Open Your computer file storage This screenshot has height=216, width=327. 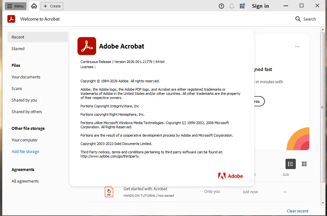(25, 140)
